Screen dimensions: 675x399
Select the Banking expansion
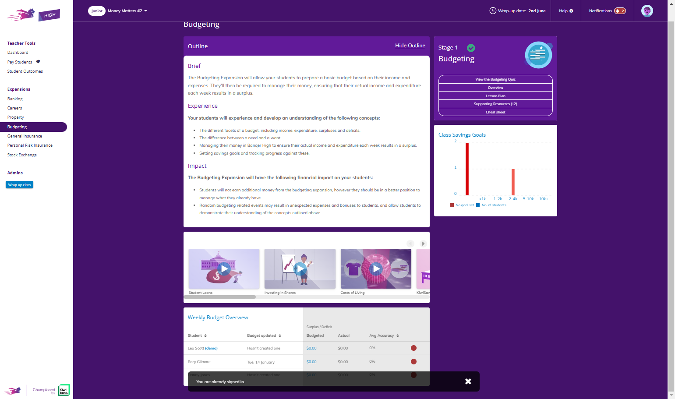tap(15, 99)
